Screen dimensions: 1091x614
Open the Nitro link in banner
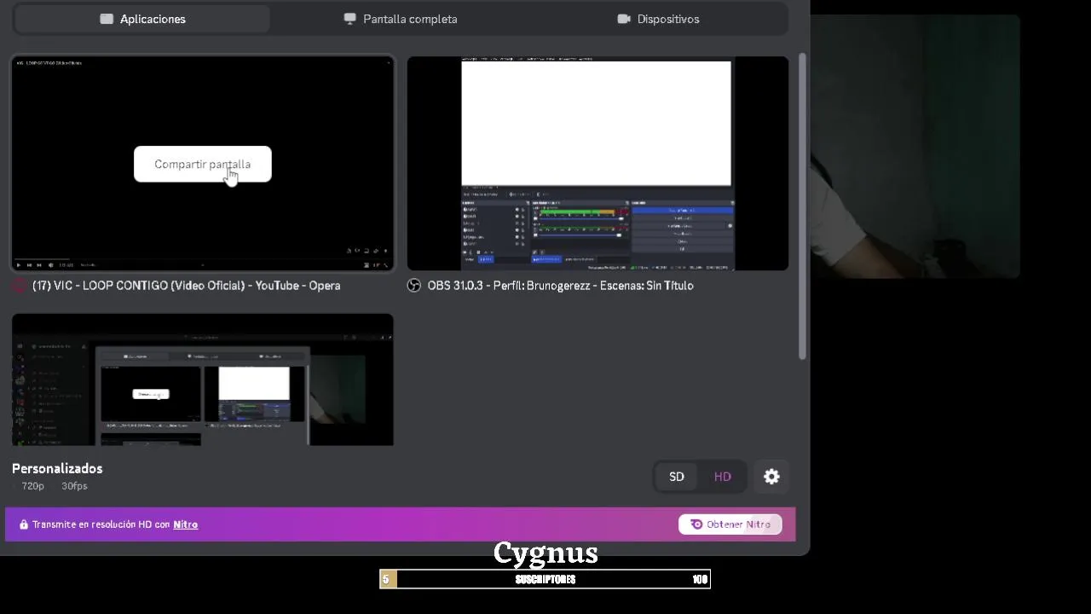(186, 524)
